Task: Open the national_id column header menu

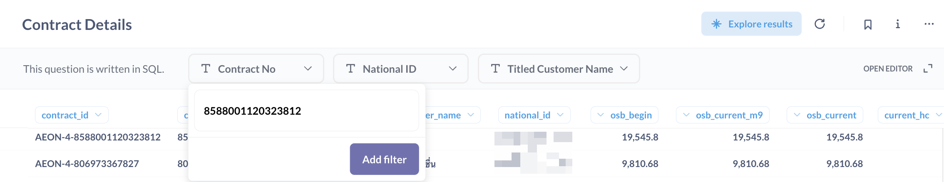Action: coord(534,115)
